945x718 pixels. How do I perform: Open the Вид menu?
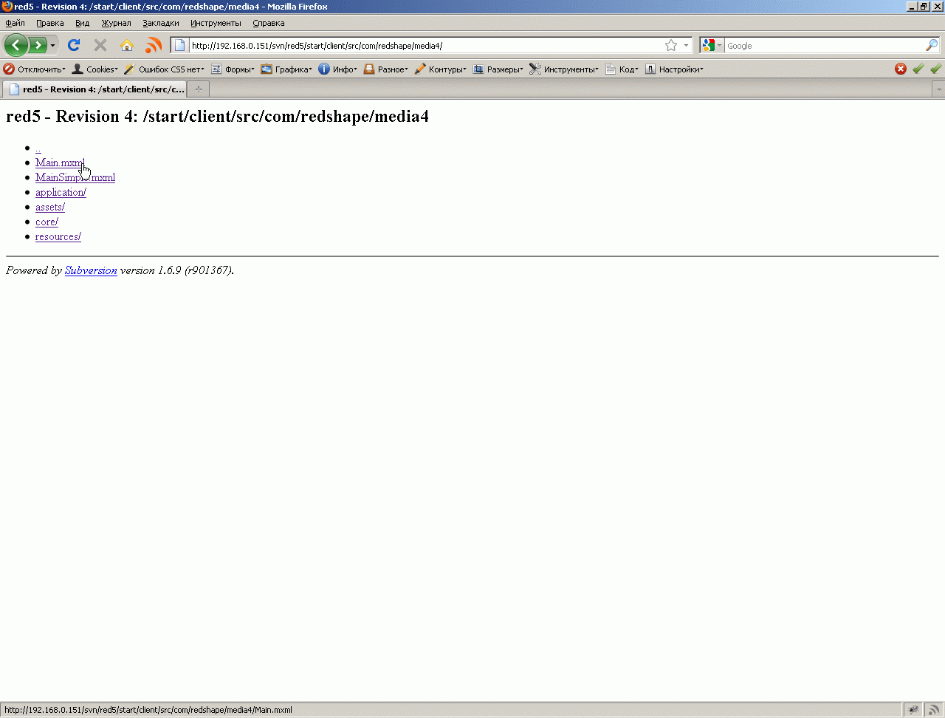coord(82,23)
